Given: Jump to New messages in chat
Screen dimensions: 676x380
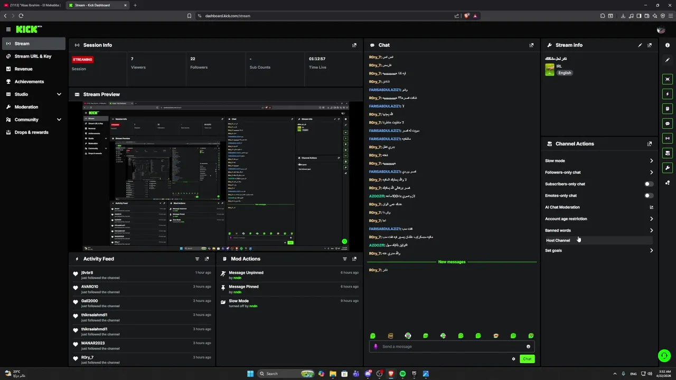Looking at the screenshot, I should (x=452, y=262).
